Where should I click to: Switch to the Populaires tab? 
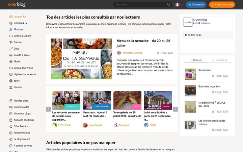(219, 60)
